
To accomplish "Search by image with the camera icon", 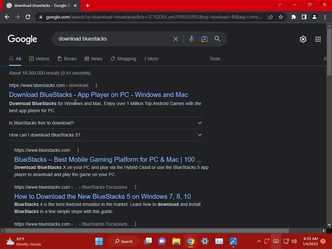I will tap(204, 39).
